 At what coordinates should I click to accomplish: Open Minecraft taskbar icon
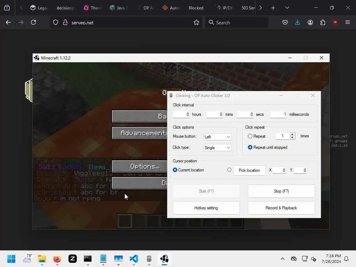tap(164, 259)
